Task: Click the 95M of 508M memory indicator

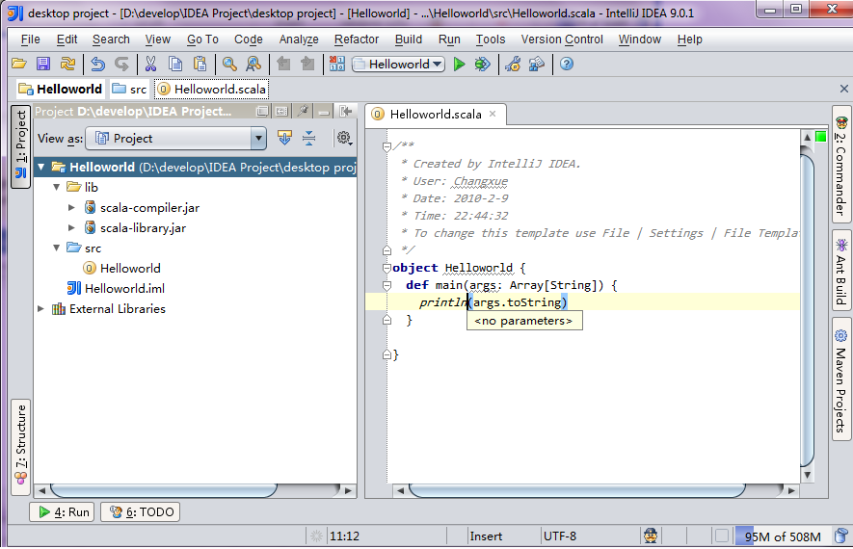Action: click(783, 536)
